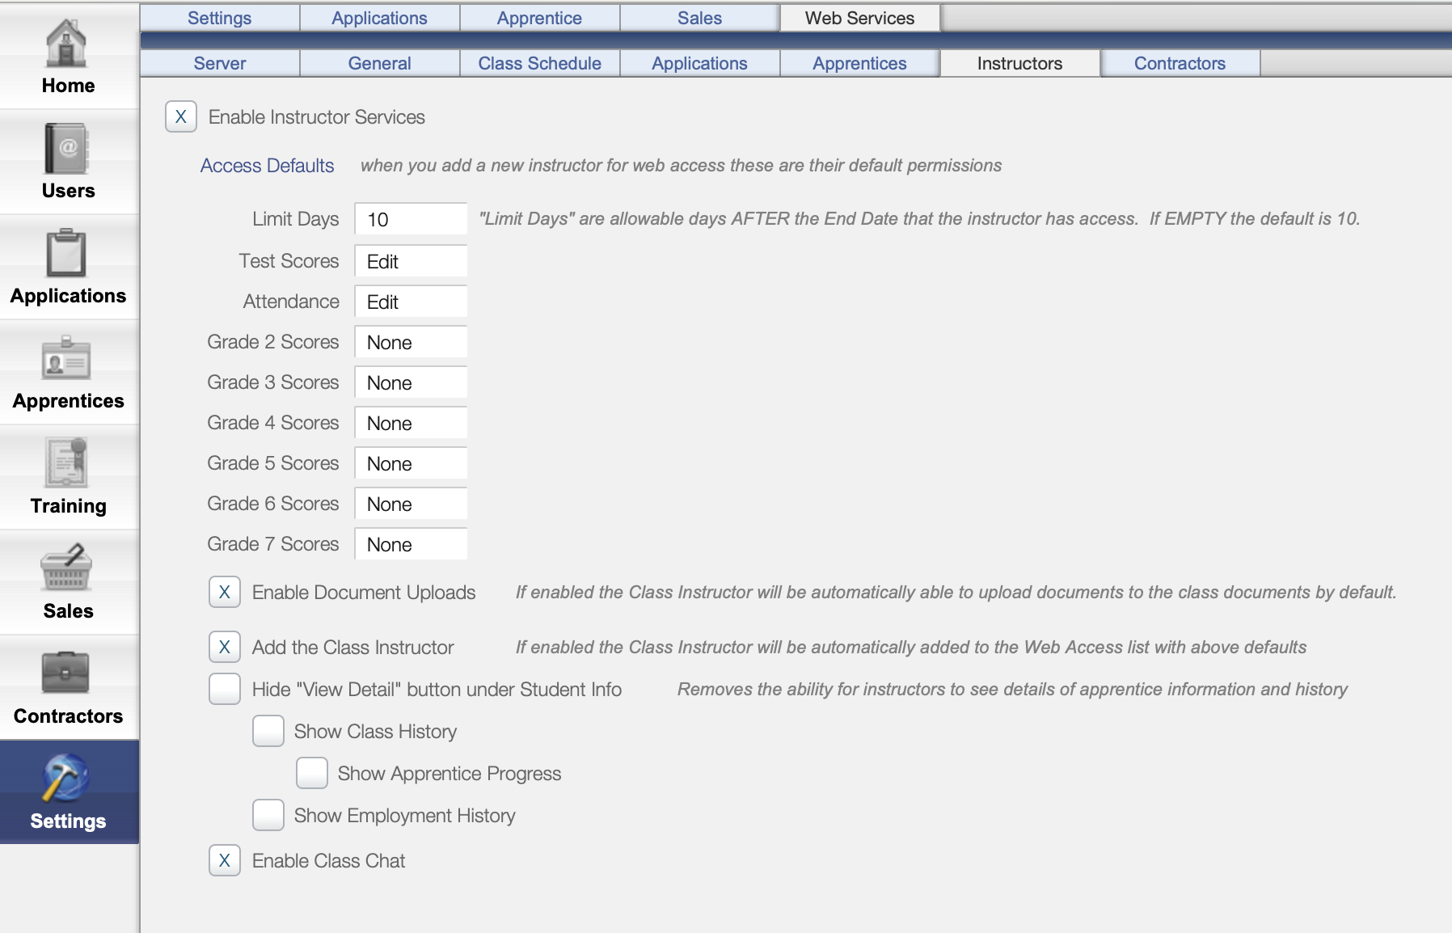Image resolution: width=1452 pixels, height=933 pixels.
Task: Go to the Class Schedule section
Action: pos(538,63)
